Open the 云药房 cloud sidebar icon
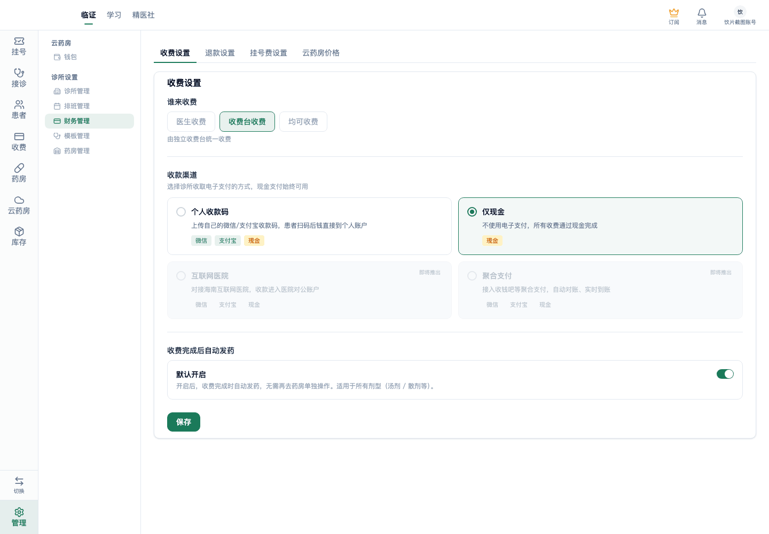Screen dimensions: 769x534 [x=19, y=200]
